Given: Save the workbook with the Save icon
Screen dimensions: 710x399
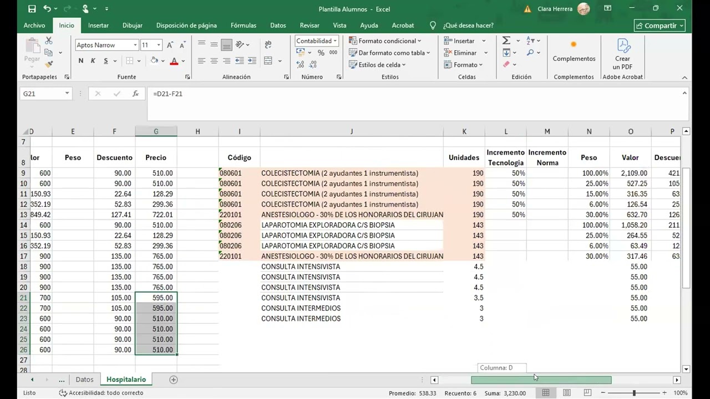Looking at the screenshot, I should click(32, 9).
